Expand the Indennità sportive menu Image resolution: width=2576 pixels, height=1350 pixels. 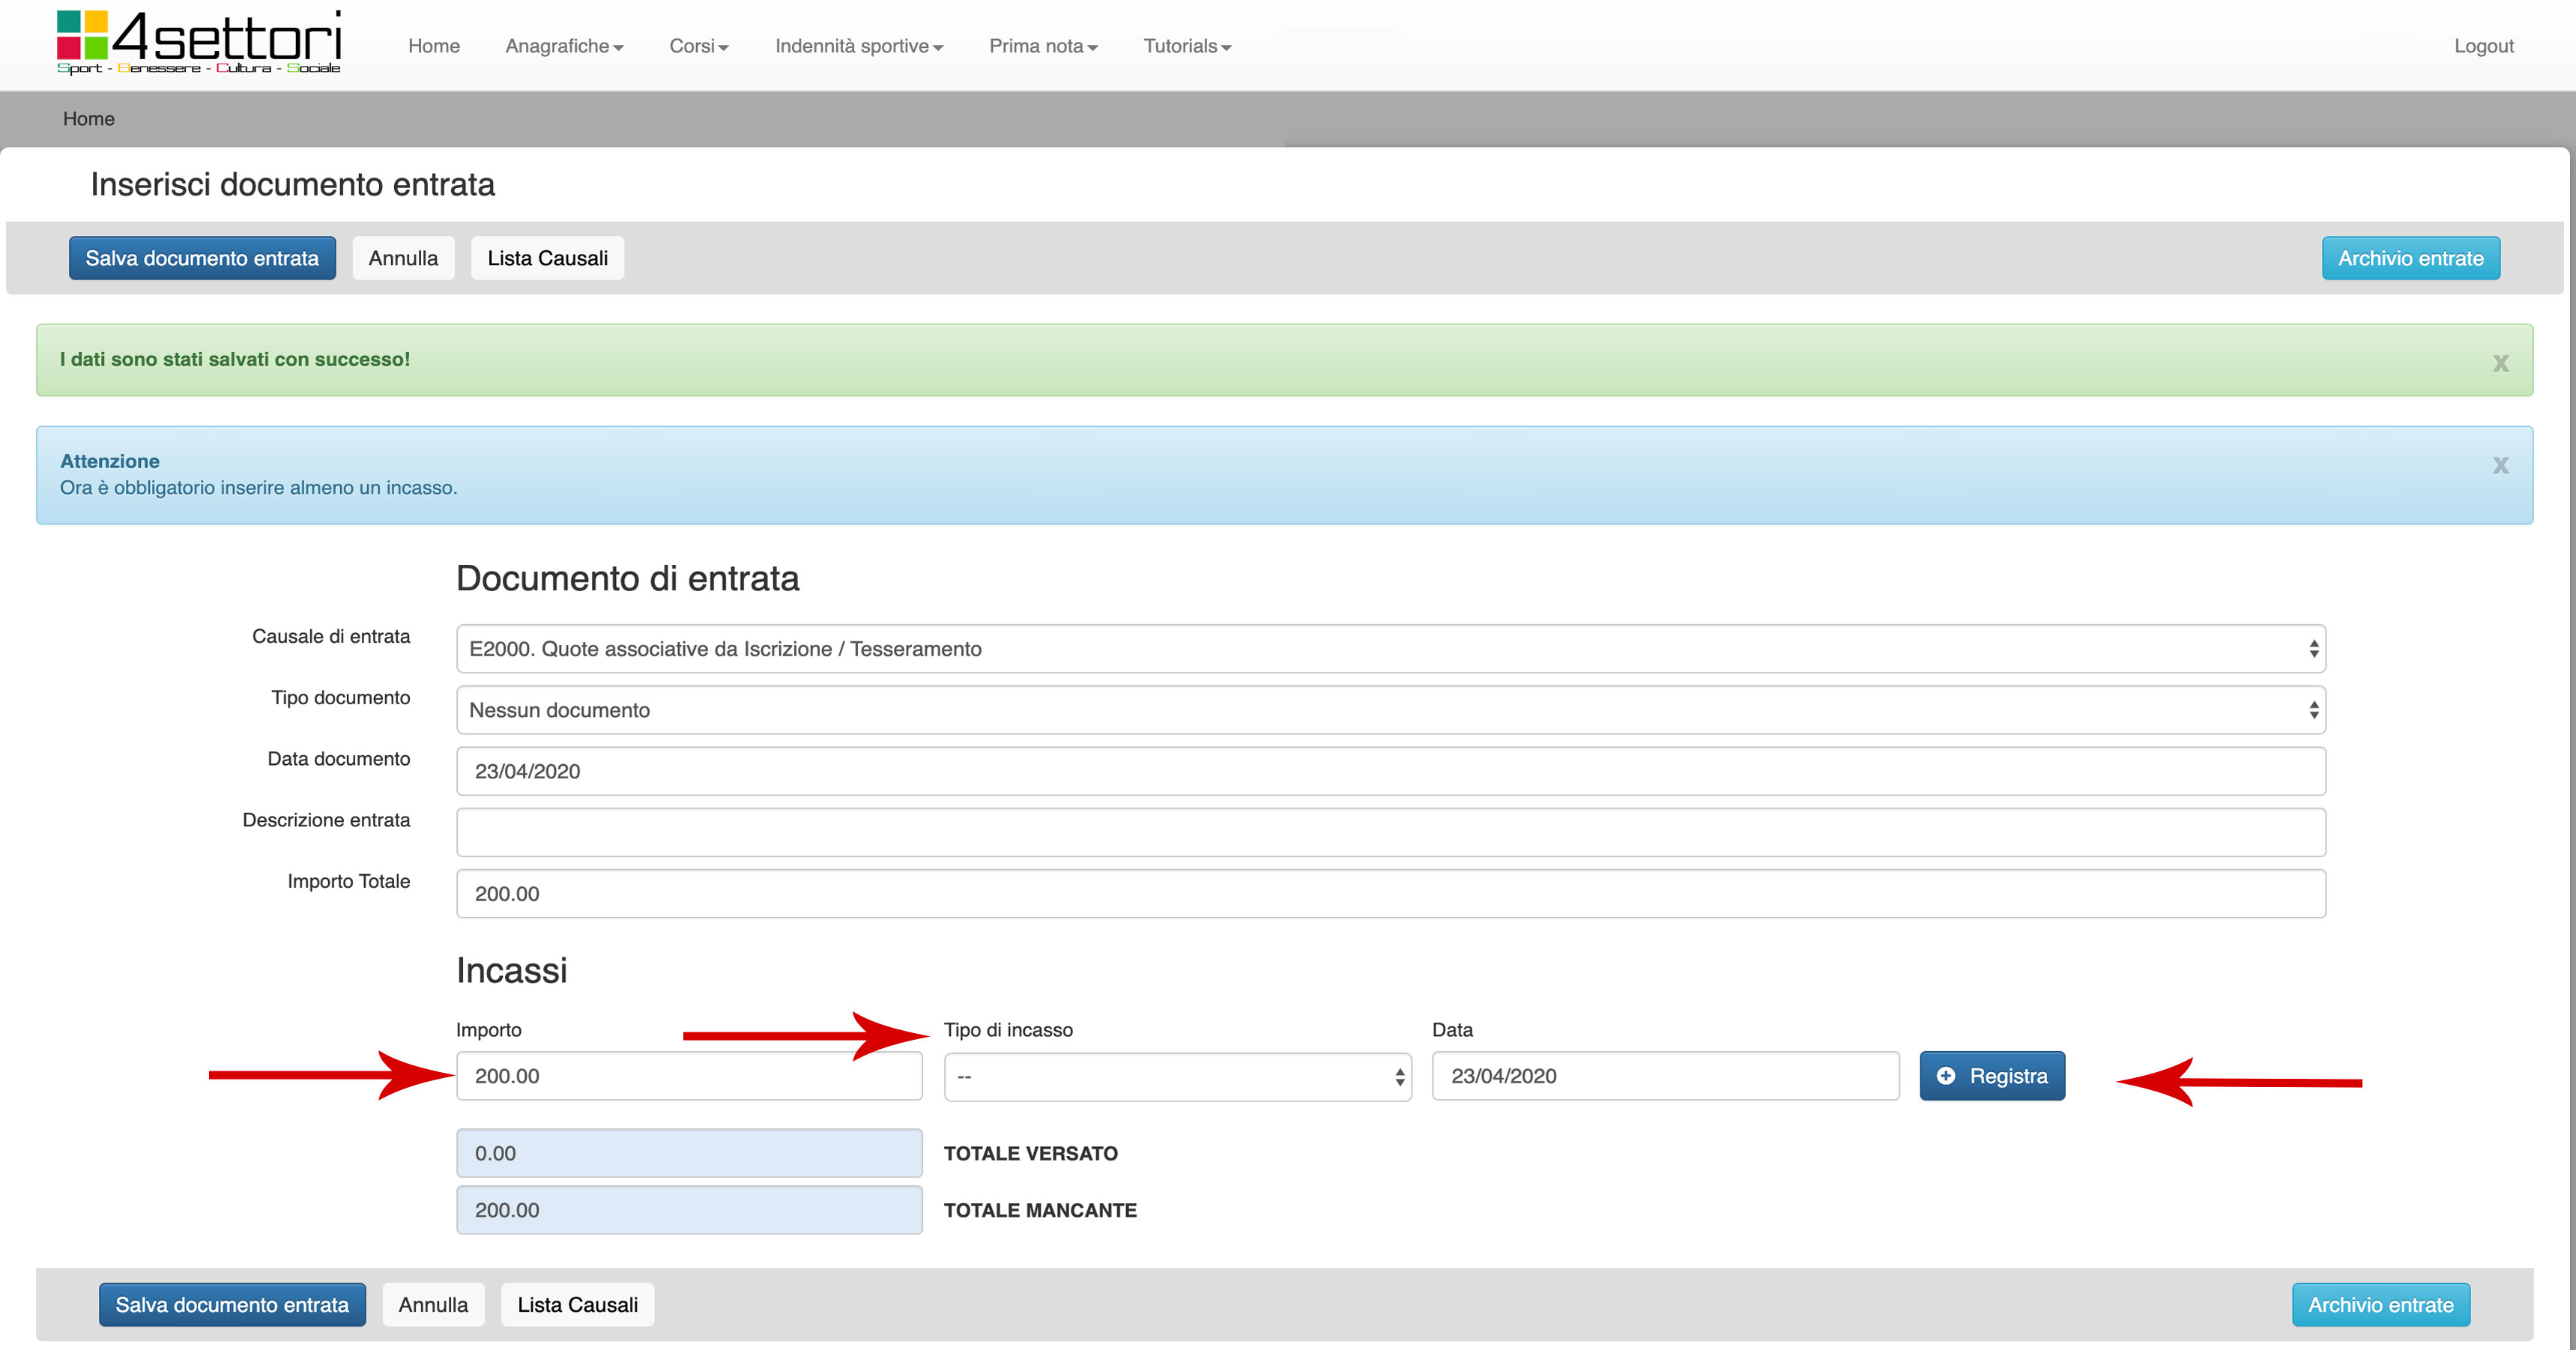(858, 46)
